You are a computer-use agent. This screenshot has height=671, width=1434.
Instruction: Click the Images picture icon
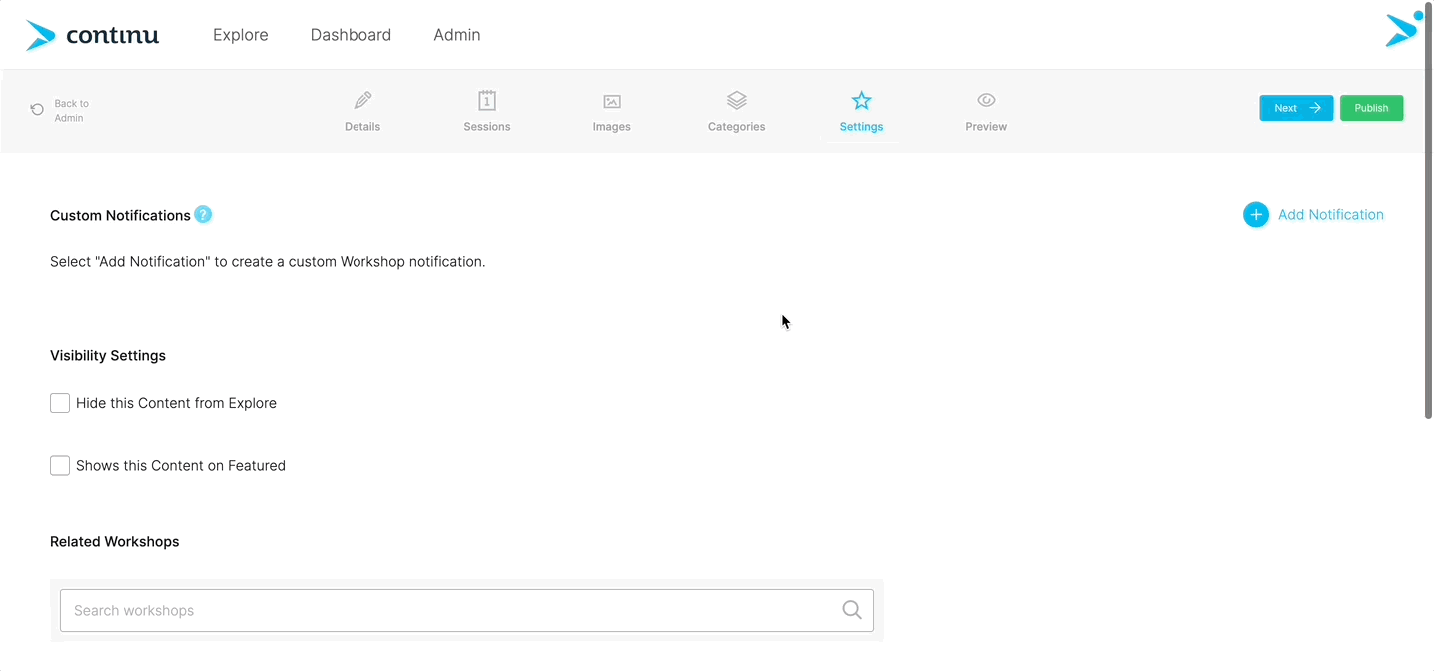tap(612, 101)
